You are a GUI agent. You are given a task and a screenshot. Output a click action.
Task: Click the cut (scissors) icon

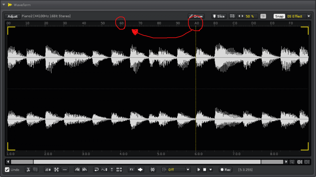point(28,170)
